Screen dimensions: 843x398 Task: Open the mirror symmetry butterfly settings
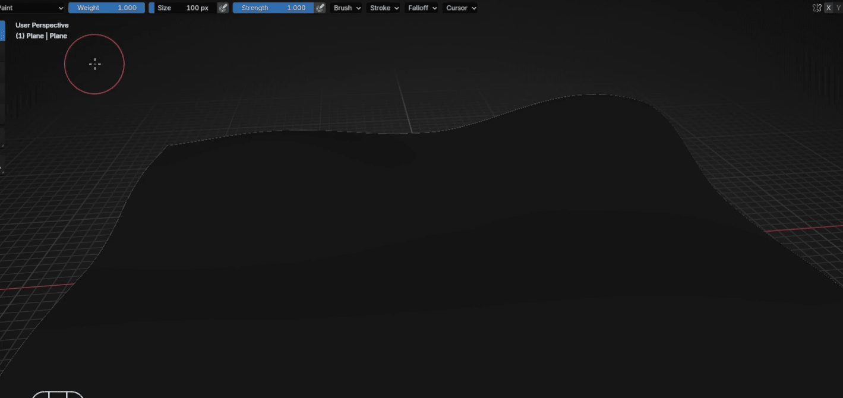tap(817, 8)
